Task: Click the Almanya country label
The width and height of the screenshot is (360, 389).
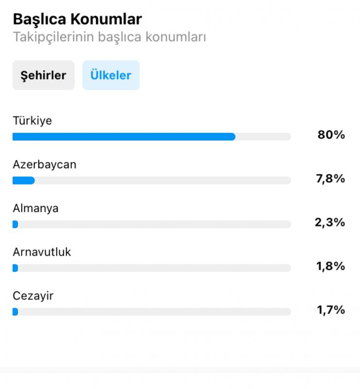Action: (x=35, y=209)
